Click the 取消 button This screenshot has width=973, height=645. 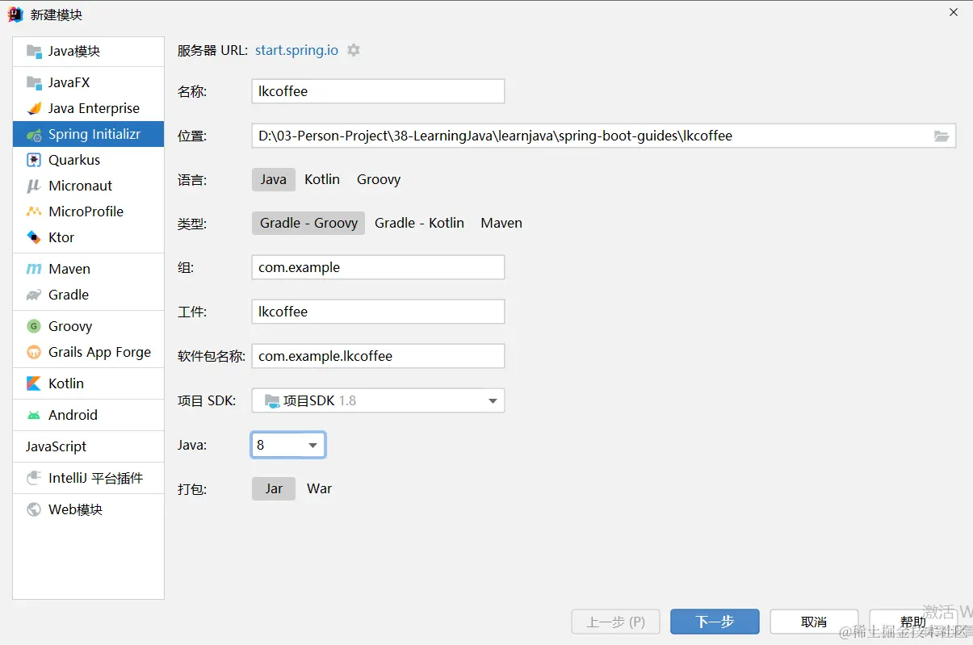814,622
